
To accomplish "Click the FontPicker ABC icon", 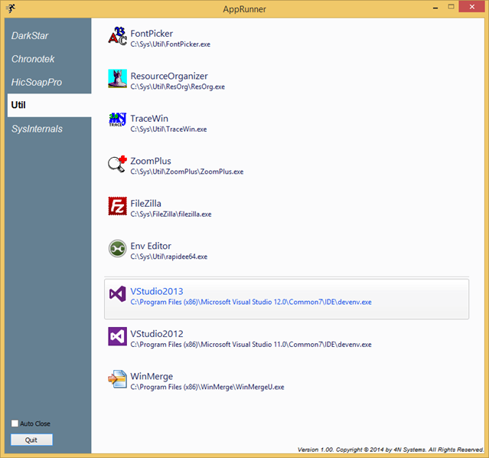I will pyautogui.click(x=117, y=36).
